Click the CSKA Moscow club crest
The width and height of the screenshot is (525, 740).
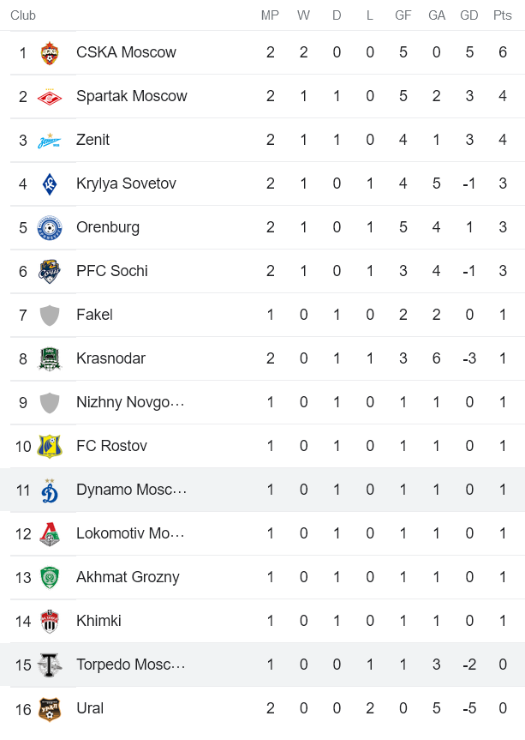tap(50, 53)
